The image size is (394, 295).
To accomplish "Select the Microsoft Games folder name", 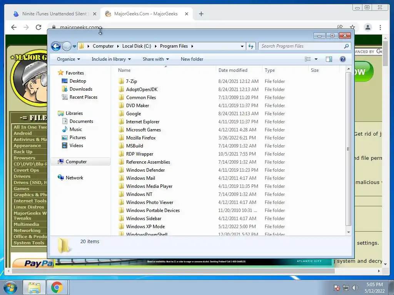I will pos(144,130).
